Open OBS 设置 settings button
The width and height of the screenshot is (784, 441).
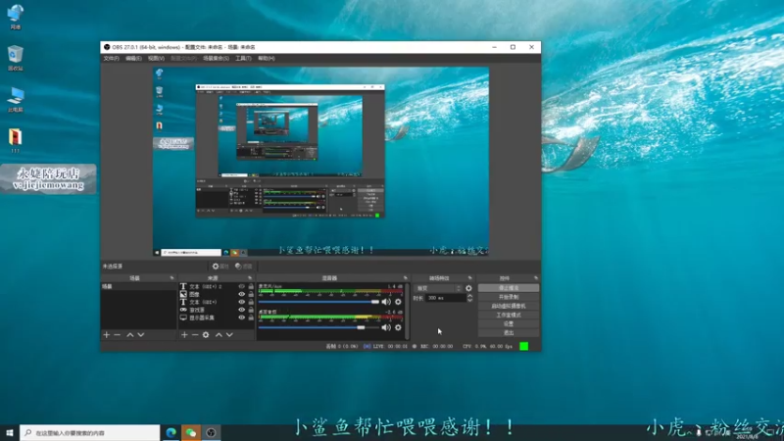click(x=509, y=324)
